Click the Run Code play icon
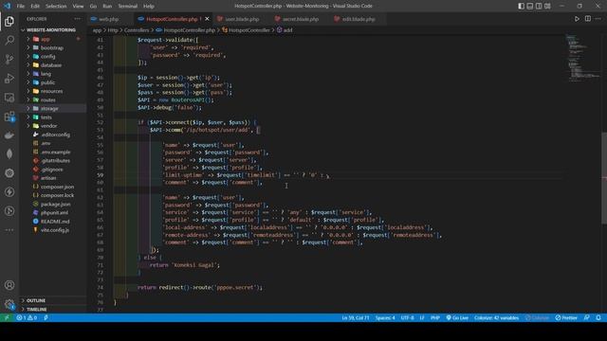Image resolution: width=607 pixels, height=341 pixels. (x=577, y=19)
